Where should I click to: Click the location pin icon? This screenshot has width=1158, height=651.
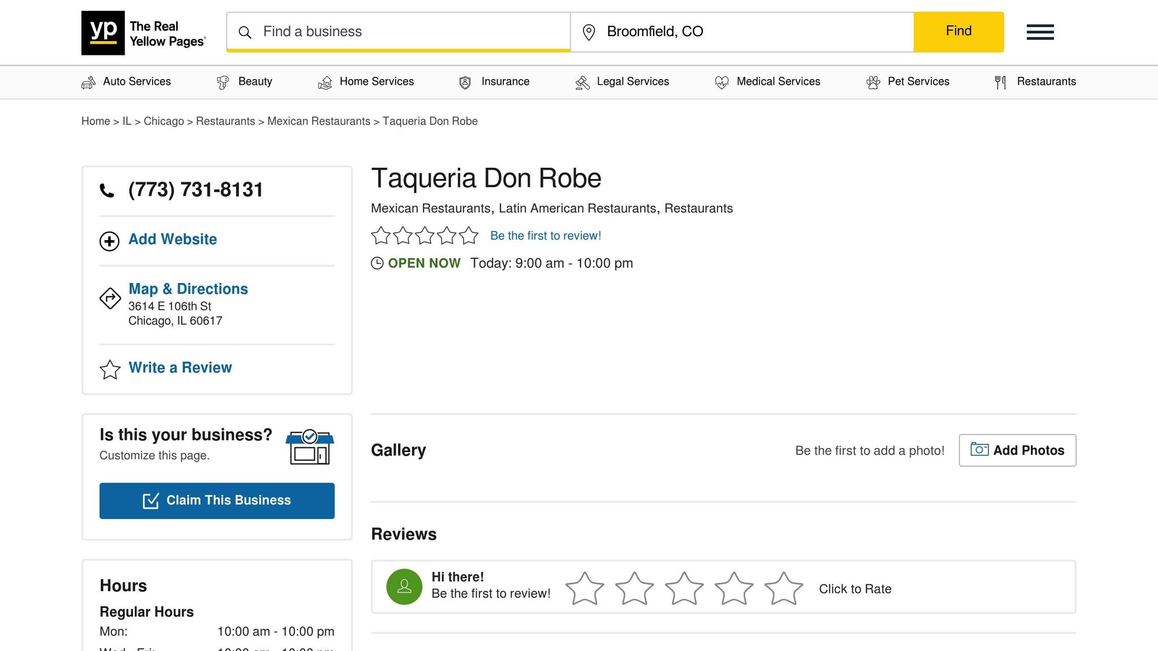tap(589, 32)
